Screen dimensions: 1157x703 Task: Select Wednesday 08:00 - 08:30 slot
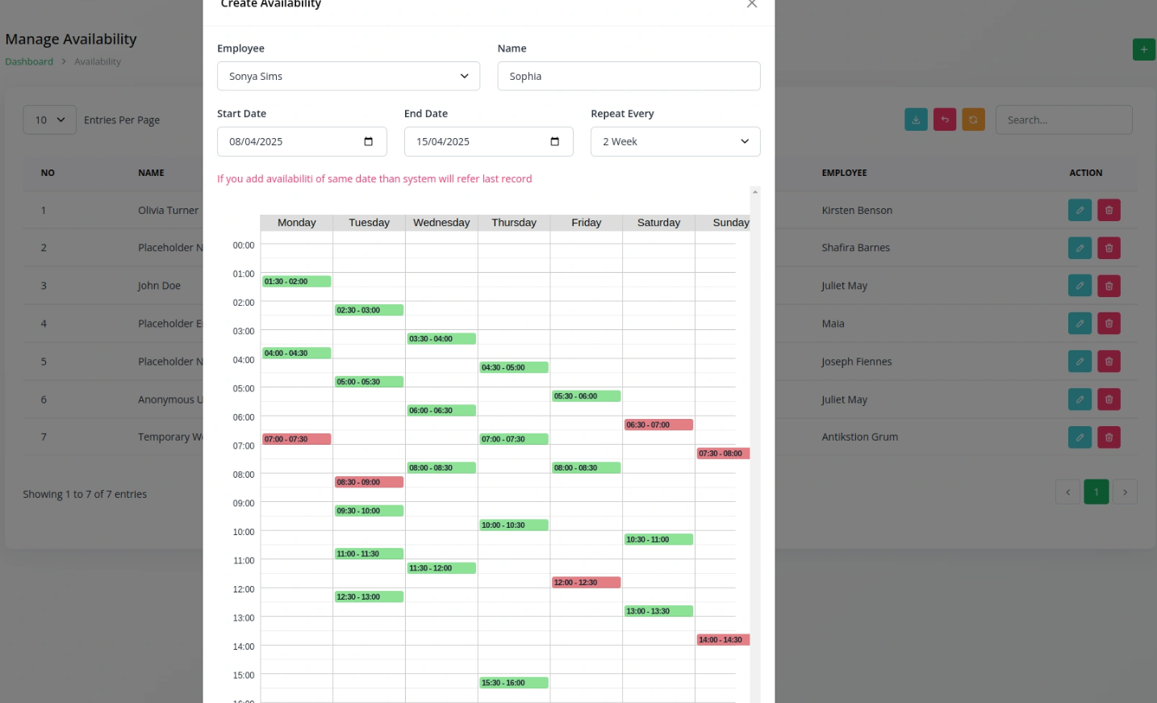click(x=441, y=467)
